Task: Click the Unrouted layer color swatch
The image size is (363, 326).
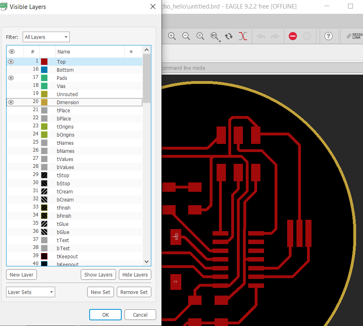Action: coord(44,94)
